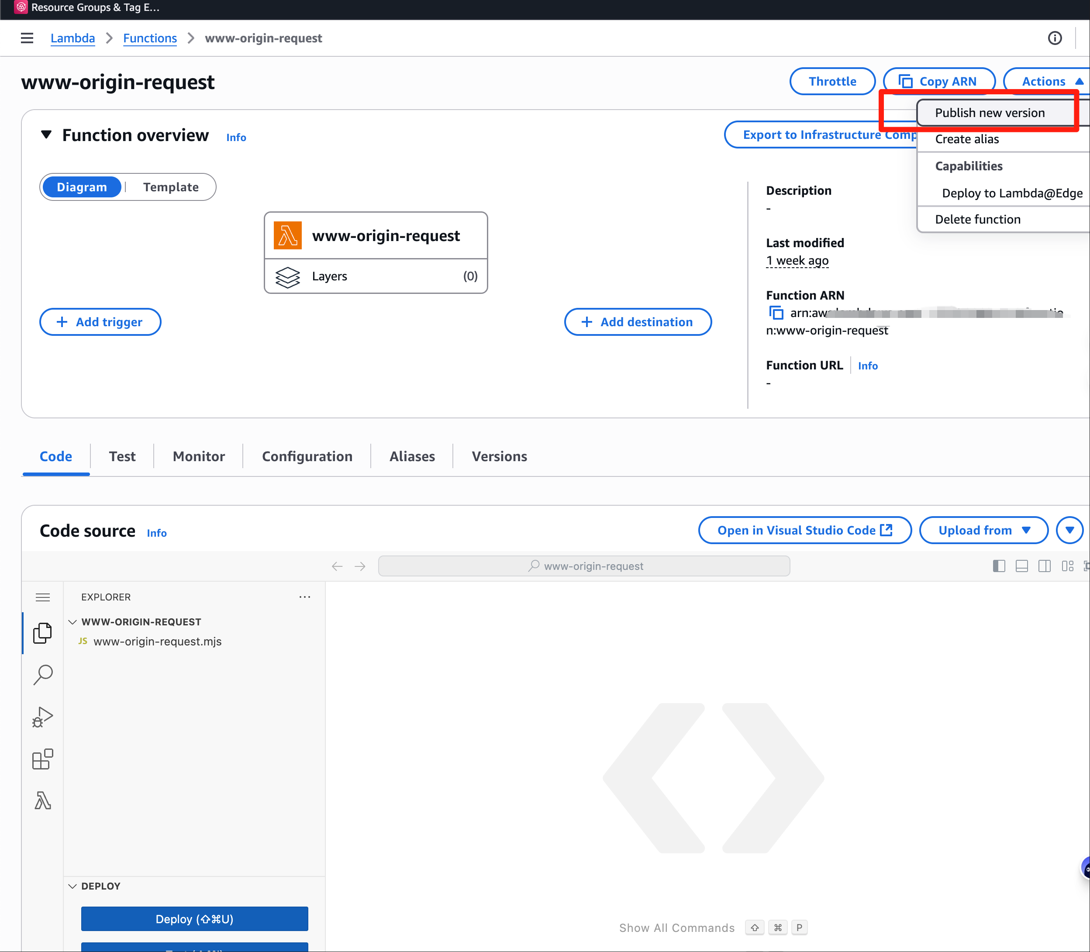This screenshot has width=1090, height=952.
Task: Collapse the WWW-ORIGIN-REQUEST folder tree
Action: tap(73, 621)
